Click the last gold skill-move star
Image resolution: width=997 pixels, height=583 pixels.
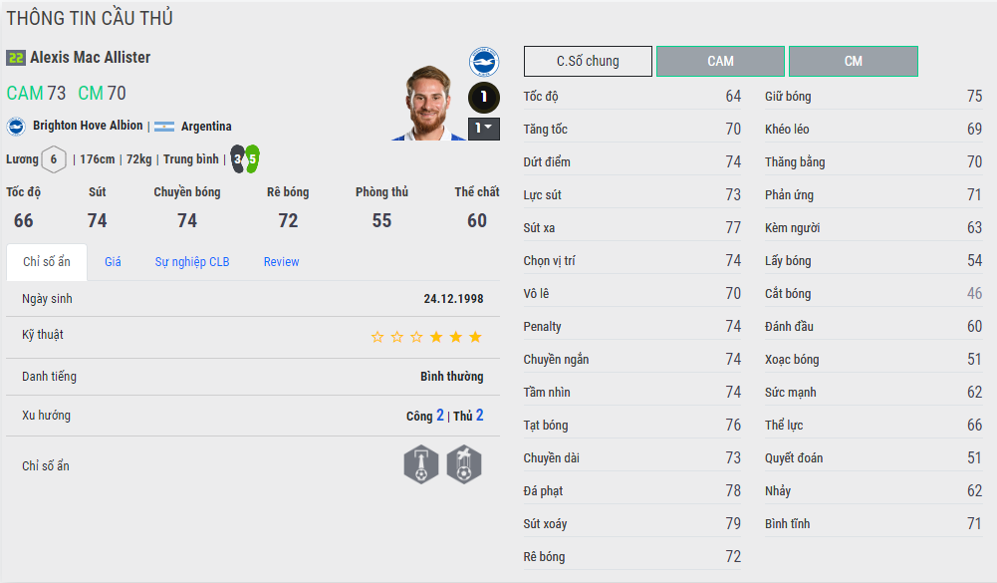click(475, 337)
